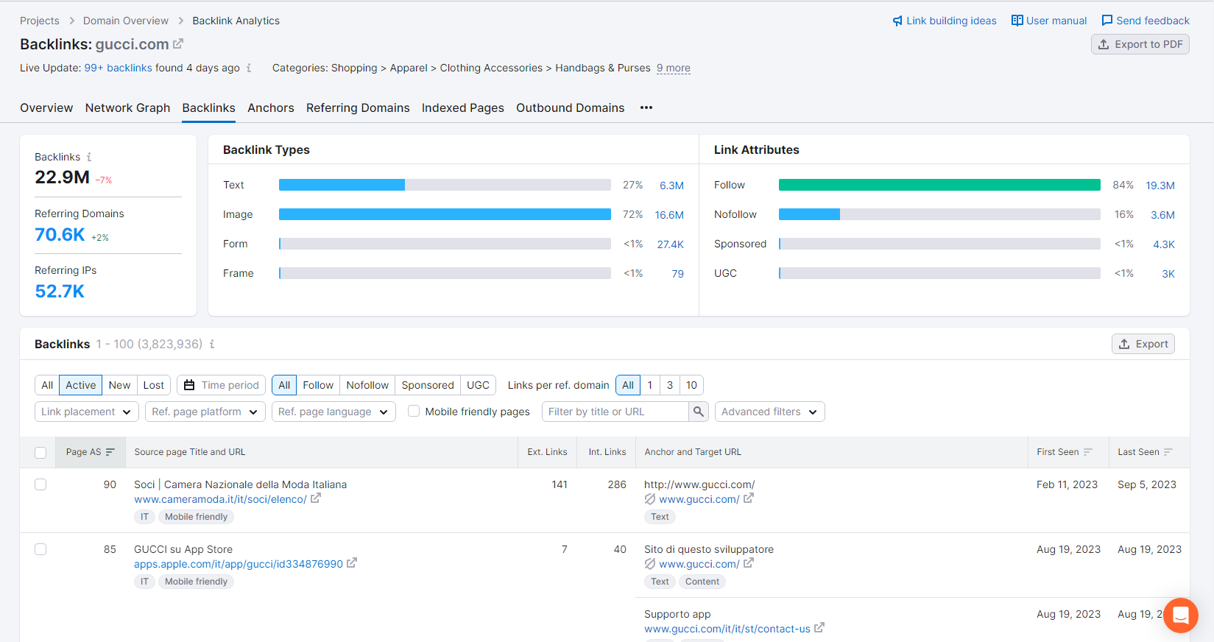The image size is (1214, 642).
Task: Sort the table by First Seen
Action: coord(1088,452)
